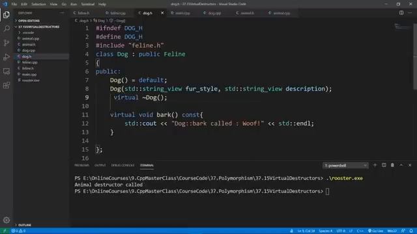This screenshot has height=234, width=417.
Task: Open the View menu
Action: coord(53,5)
